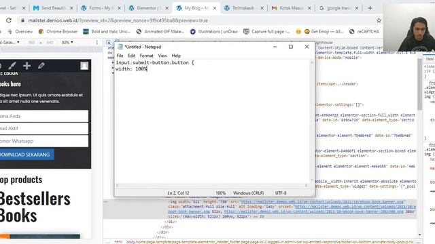Screen dimensions: 435x244
Task: Open the 'Animated GIF Make...' bookmark
Action: [160, 32]
